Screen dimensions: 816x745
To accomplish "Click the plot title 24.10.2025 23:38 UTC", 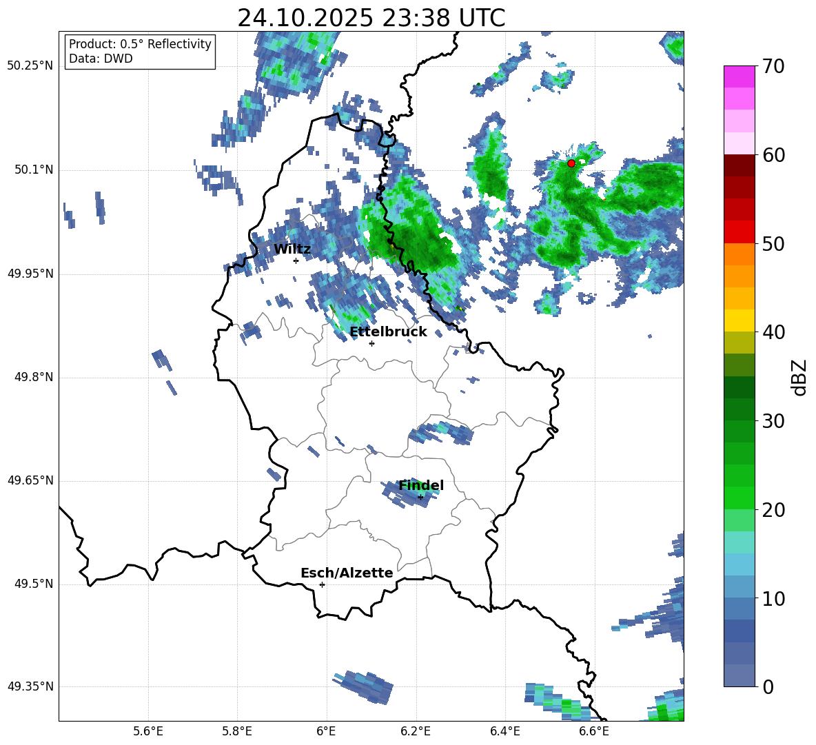I will (x=371, y=18).
